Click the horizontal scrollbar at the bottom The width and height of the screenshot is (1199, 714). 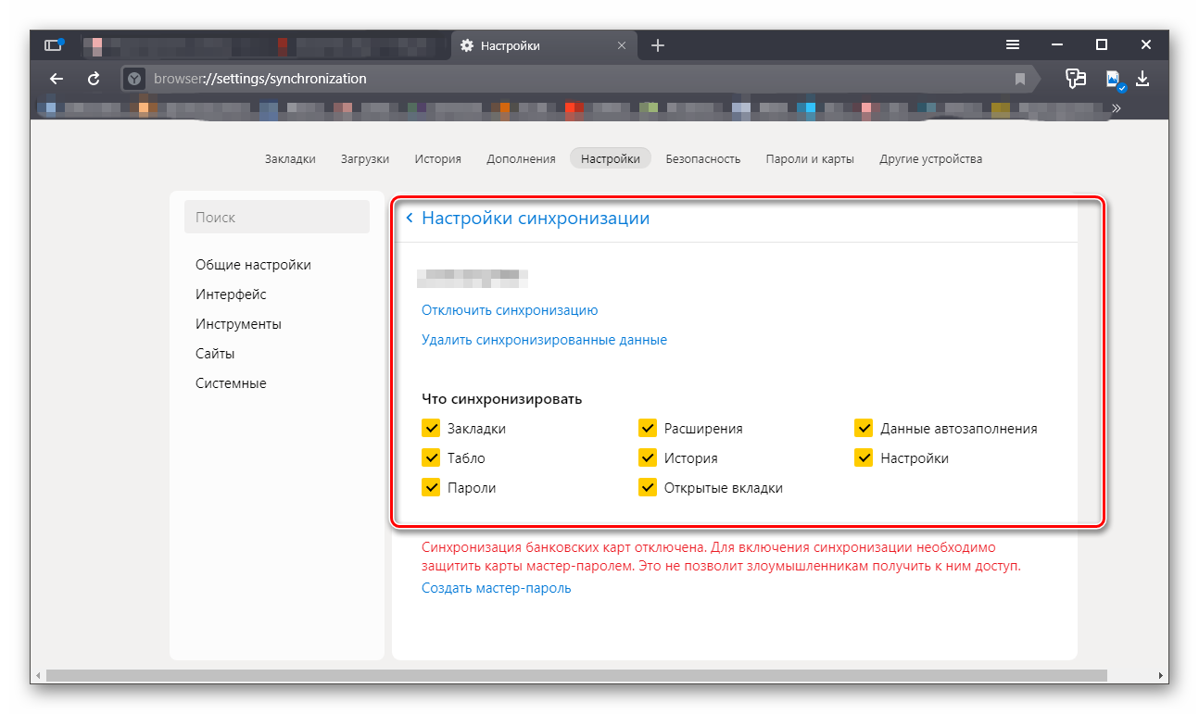pyautogui.click(x=575, y=676)
